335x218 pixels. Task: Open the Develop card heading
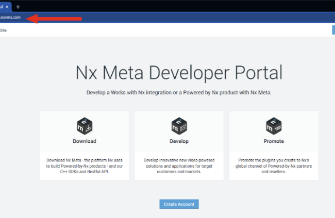179,141
